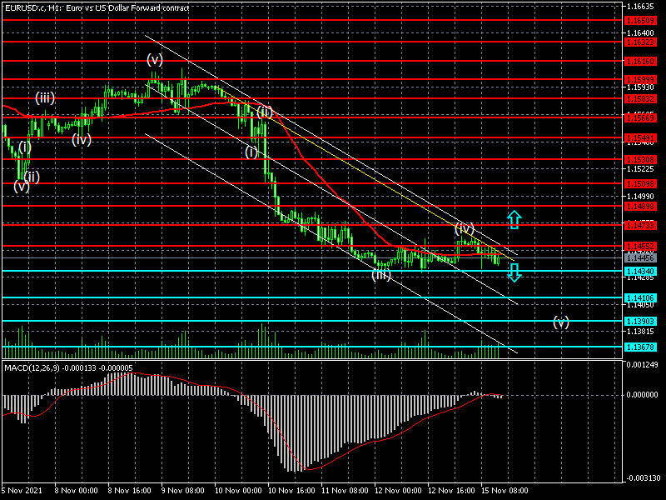Click the gray current price tag 1.14456
This screenshot has height=500, width=666.
click(640, 258)
